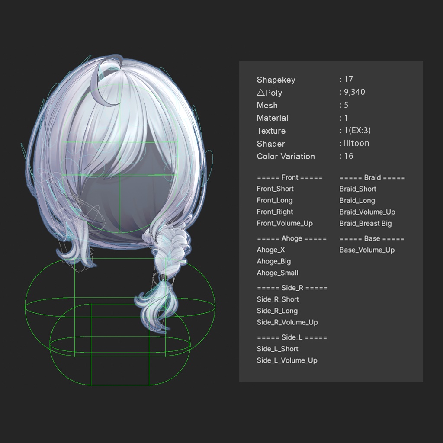Select the Braid_Breast Big entry

point(366,223)
